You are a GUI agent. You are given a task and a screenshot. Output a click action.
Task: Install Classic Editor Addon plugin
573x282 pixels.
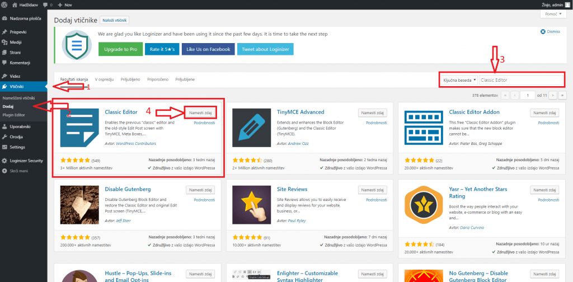pos(544,112)
